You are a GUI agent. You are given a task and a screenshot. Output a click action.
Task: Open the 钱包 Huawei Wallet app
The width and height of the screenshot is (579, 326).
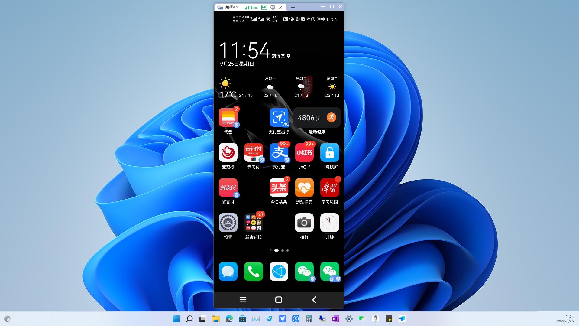pos(228,118)
